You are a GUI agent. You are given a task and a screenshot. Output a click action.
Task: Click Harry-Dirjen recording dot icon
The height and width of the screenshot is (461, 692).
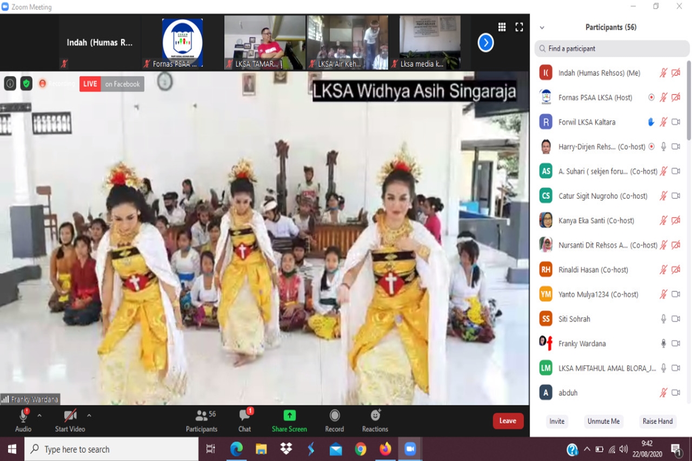[x=651, y=146]
